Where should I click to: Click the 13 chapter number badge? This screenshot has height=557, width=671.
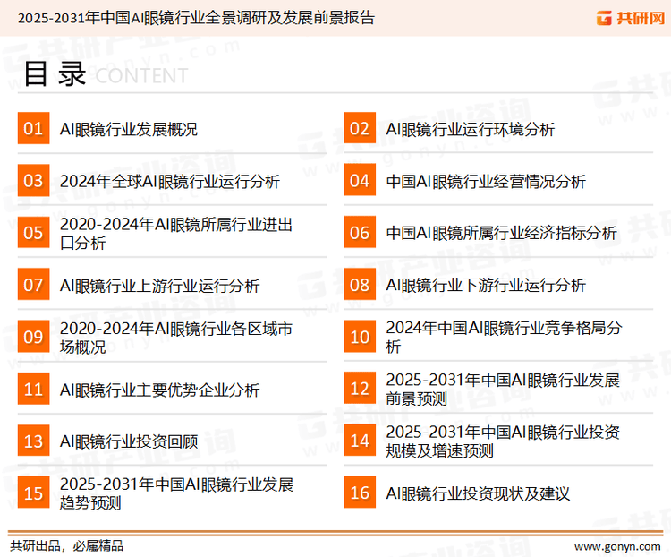33,441
